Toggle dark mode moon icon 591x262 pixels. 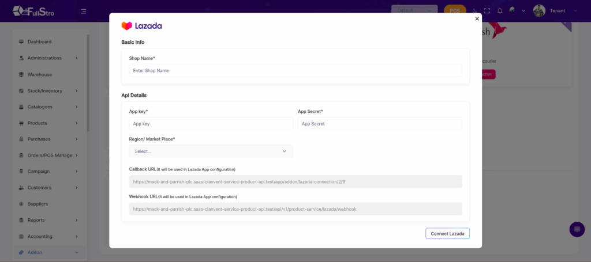coord(475,11)
